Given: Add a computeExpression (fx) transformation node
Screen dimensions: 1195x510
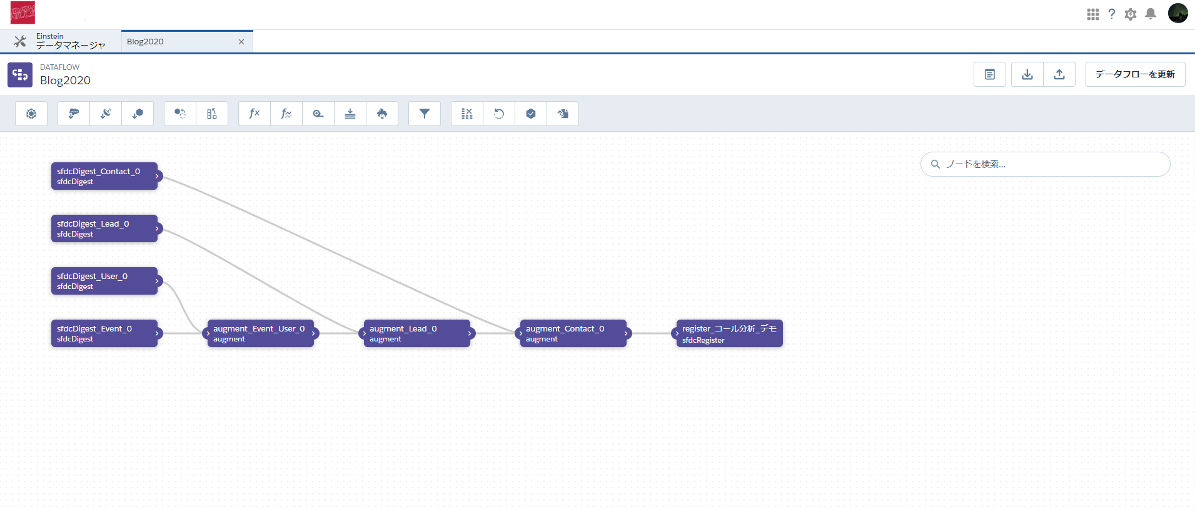Looking at the screenshot, I should (255, 114).
